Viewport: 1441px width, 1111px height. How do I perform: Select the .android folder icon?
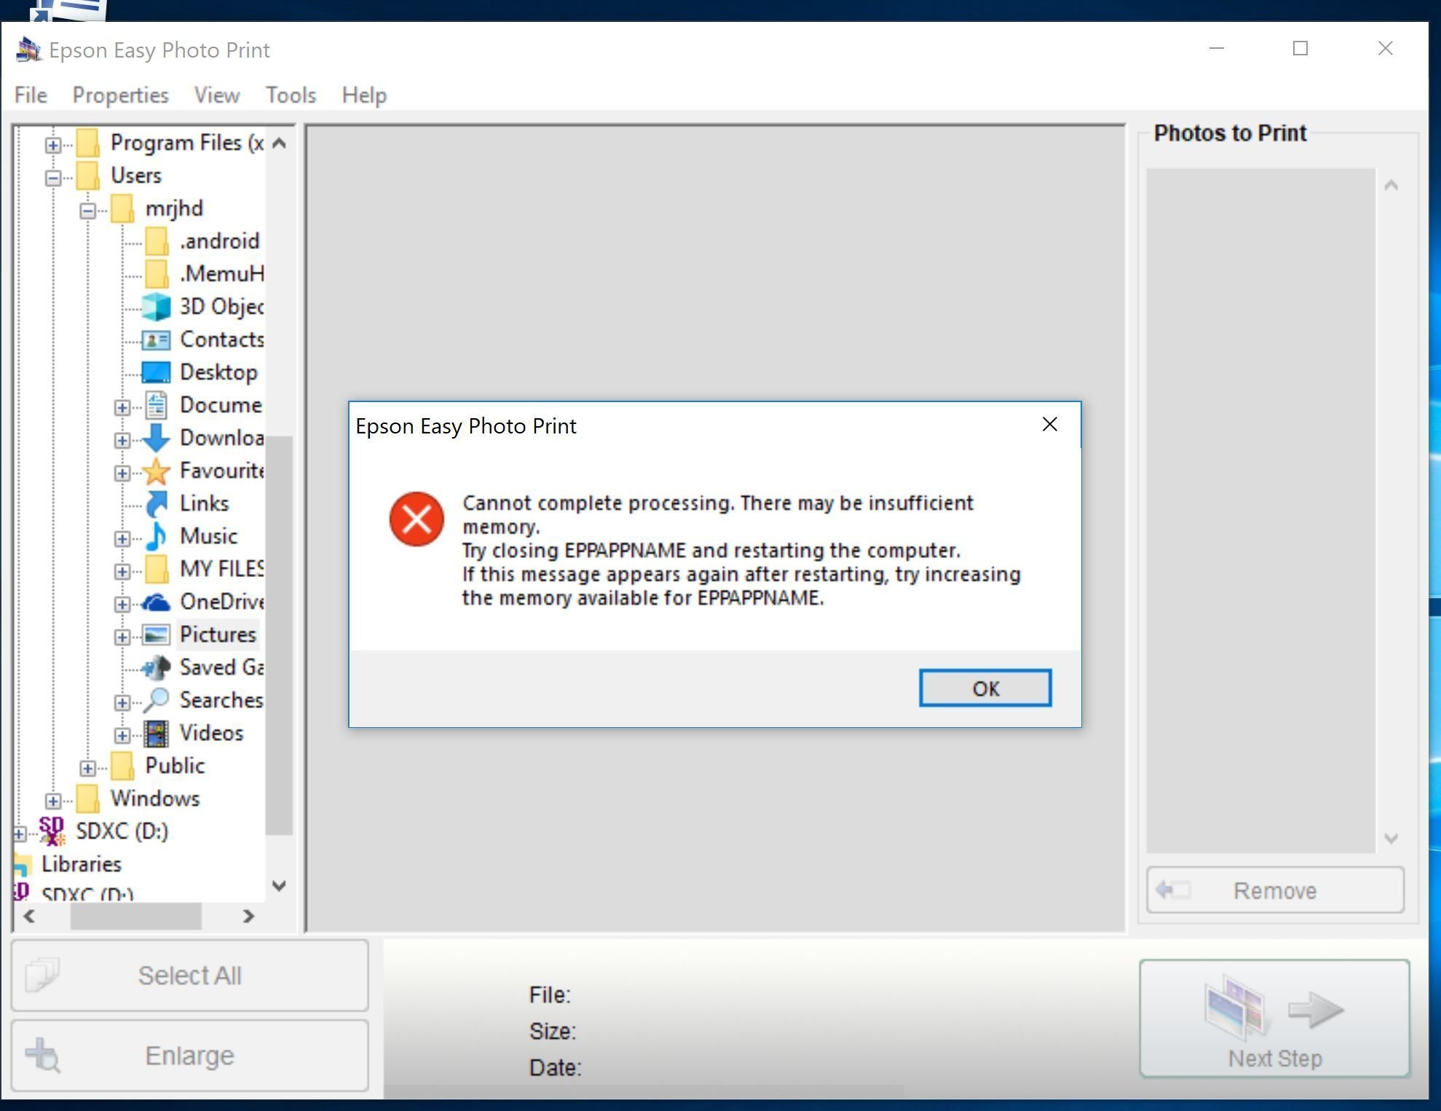[157, 241]
